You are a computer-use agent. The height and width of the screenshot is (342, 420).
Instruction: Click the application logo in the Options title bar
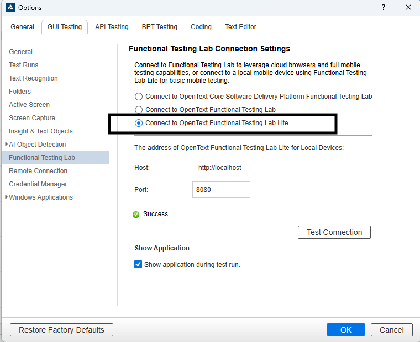coord(11,7)
